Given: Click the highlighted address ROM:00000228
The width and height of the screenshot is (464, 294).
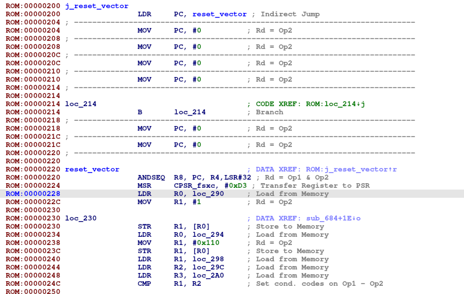Looking at the screenshot, I should coord(33,194).
